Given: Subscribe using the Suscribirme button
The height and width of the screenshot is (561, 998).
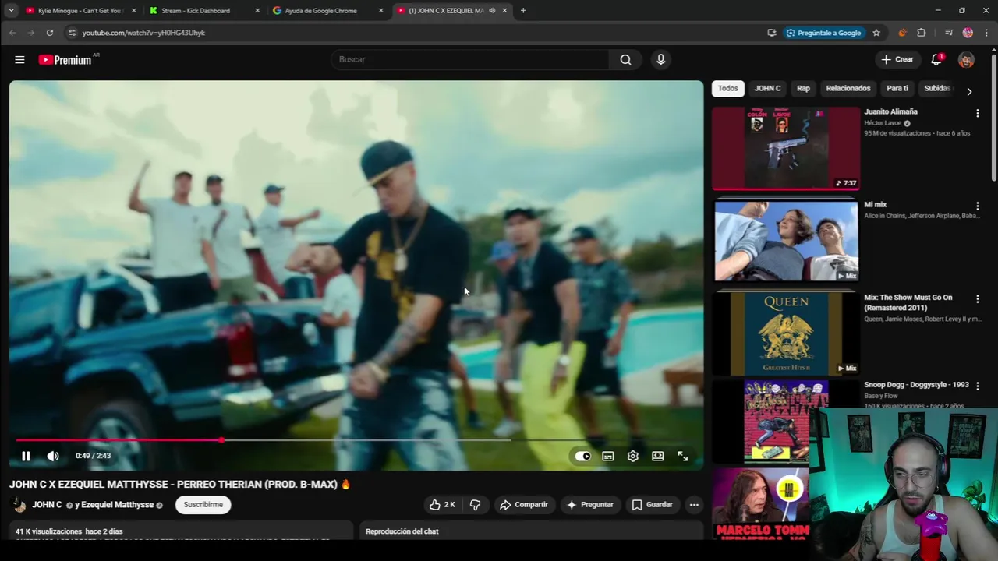Looking at the screenshot, I should coord(203,505).
